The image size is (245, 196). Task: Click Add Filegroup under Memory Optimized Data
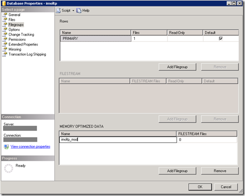pos(177,171)
